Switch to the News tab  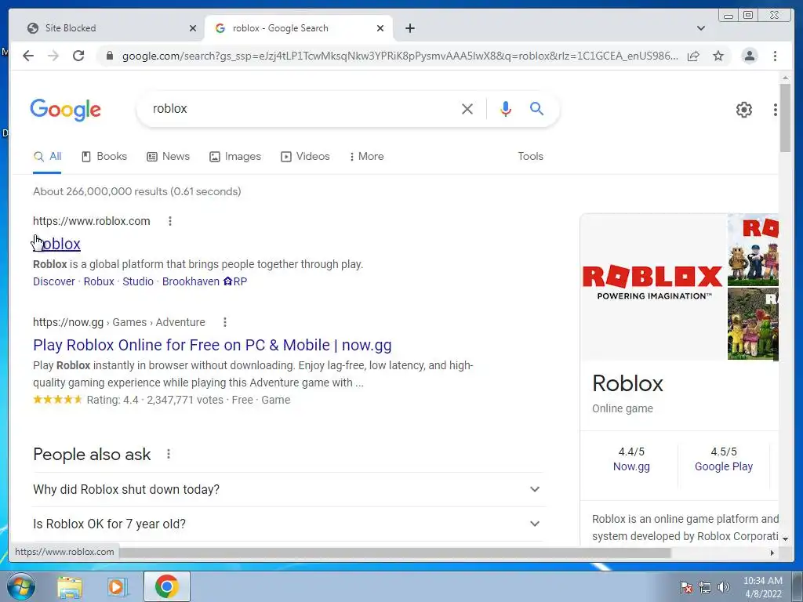tap(168, 157)
